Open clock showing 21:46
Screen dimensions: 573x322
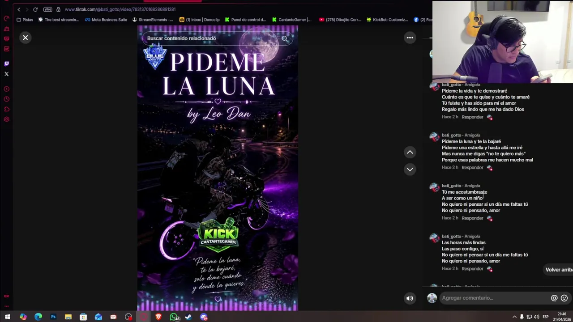pyautogui.click(x=562, y=317)
